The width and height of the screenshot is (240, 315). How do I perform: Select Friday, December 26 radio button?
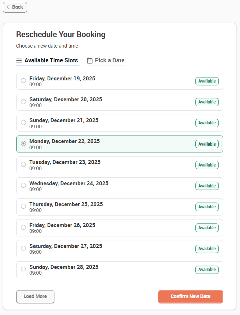click(x=23, y=227)
